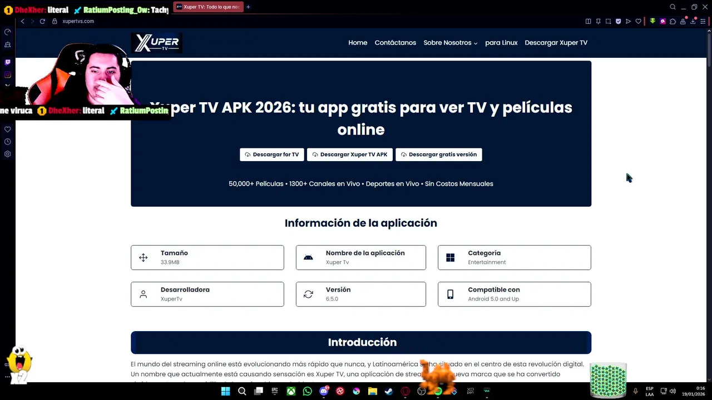This screenshot has width=712, height=400.
Task: Open sidebar settings gear icon
Action: click(7, 154)
